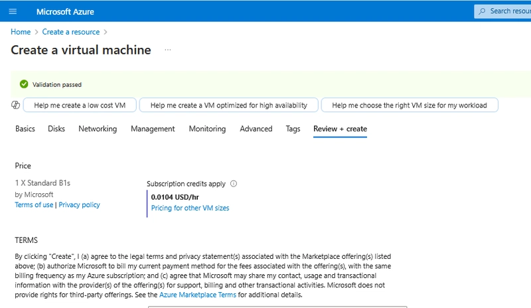Click the Copilot icon beside suggestions

pos(15,105)
